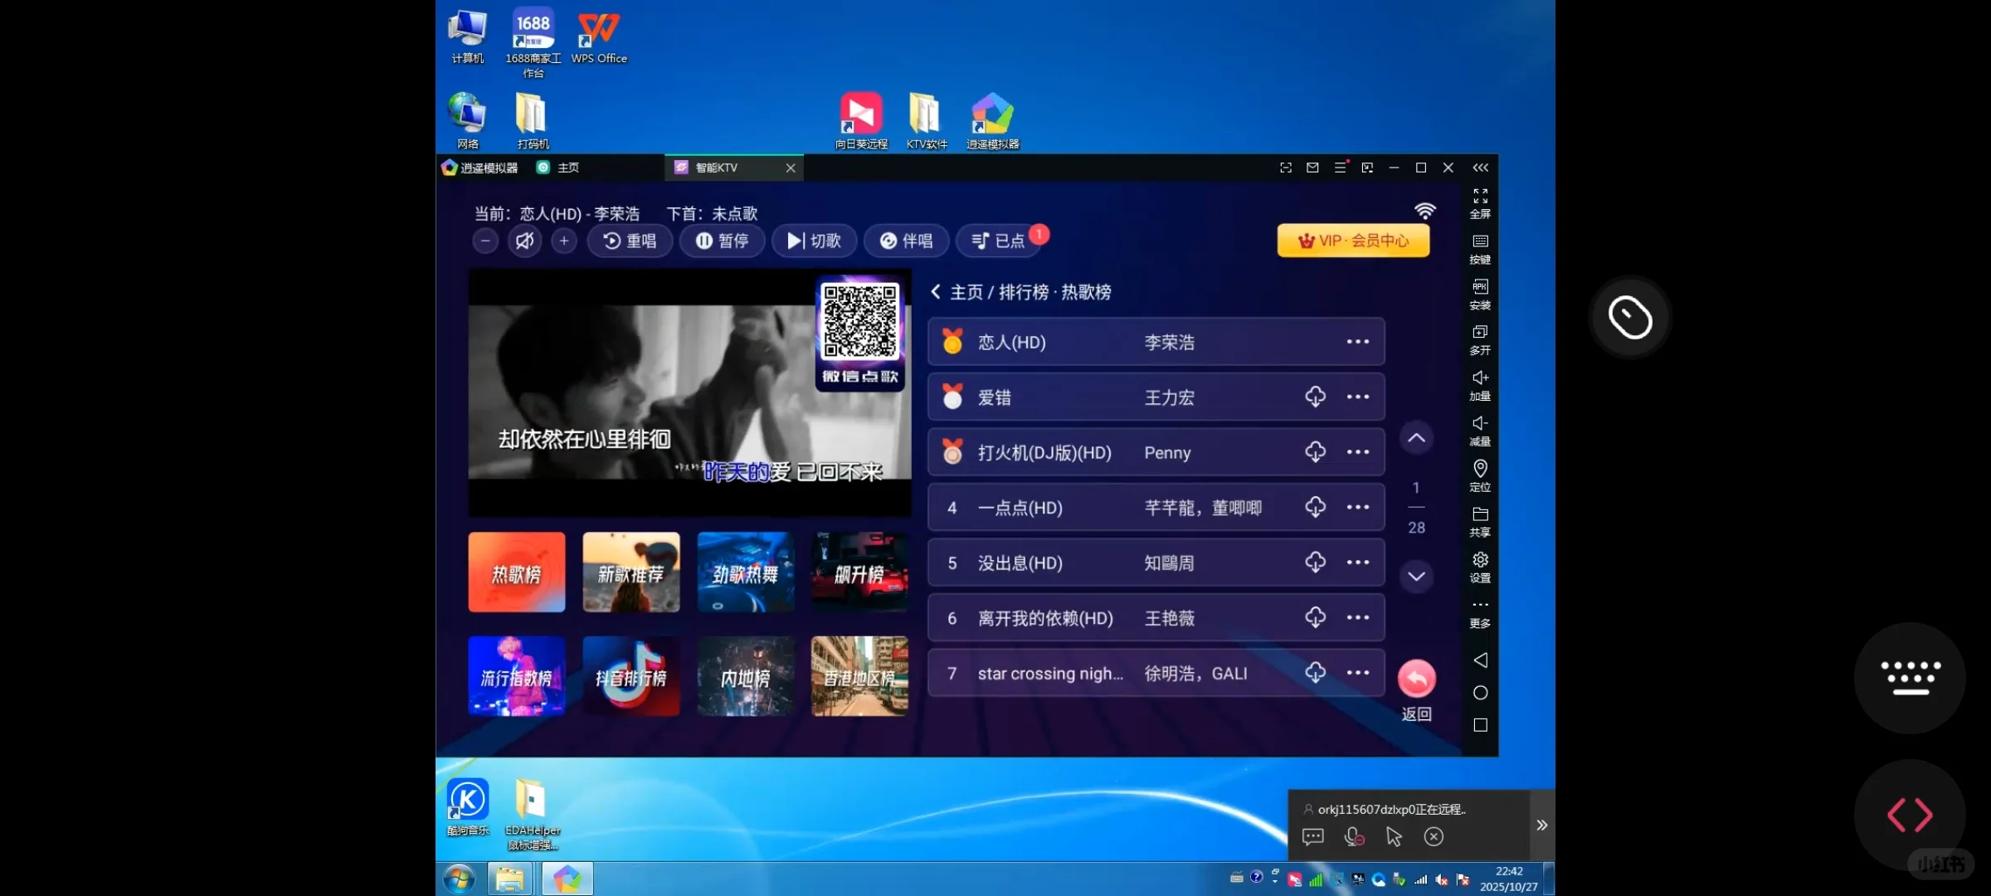
Task: Toggle 暂停 to pause the current song
Action: (x=722, y=241)
